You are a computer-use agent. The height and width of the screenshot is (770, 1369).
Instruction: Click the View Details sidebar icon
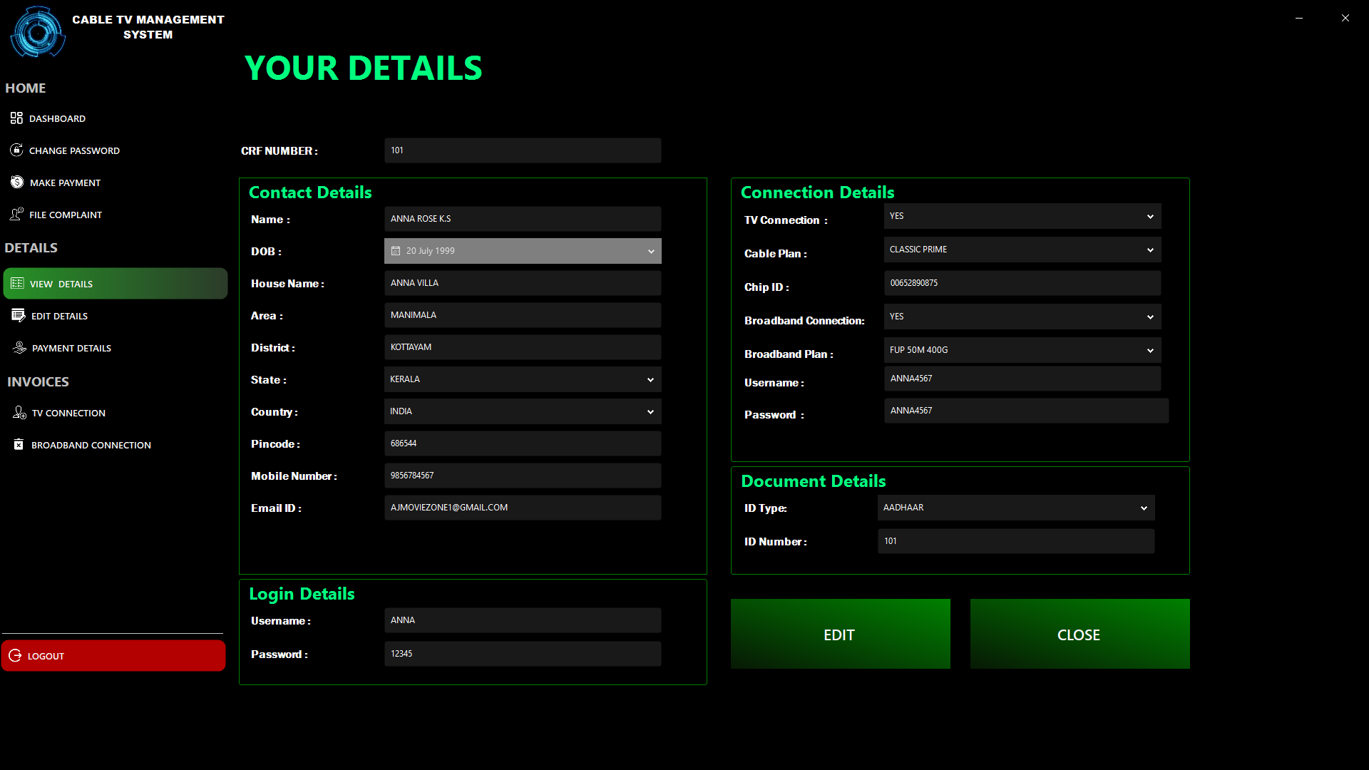(17, 283)
